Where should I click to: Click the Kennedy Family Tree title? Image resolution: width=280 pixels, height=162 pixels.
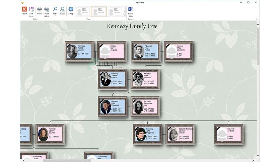click(132, 26)
